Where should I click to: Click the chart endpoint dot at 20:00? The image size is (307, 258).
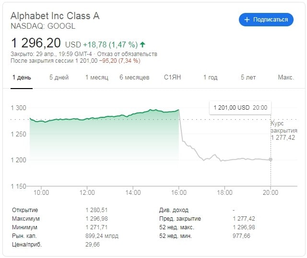[271, 159]
